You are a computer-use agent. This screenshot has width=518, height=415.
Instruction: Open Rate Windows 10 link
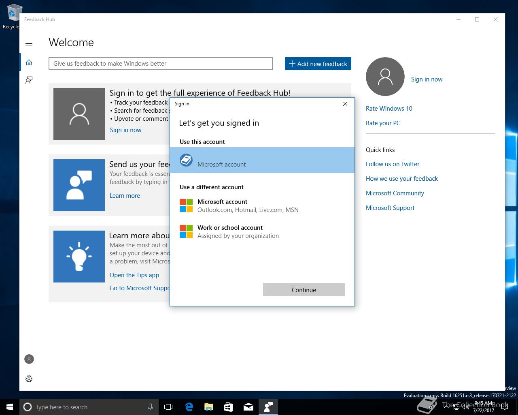[389, 109]
